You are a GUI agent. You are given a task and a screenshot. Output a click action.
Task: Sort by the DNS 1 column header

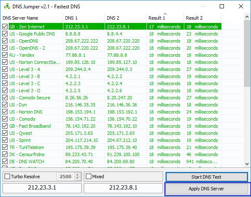(x=84, y=18)
